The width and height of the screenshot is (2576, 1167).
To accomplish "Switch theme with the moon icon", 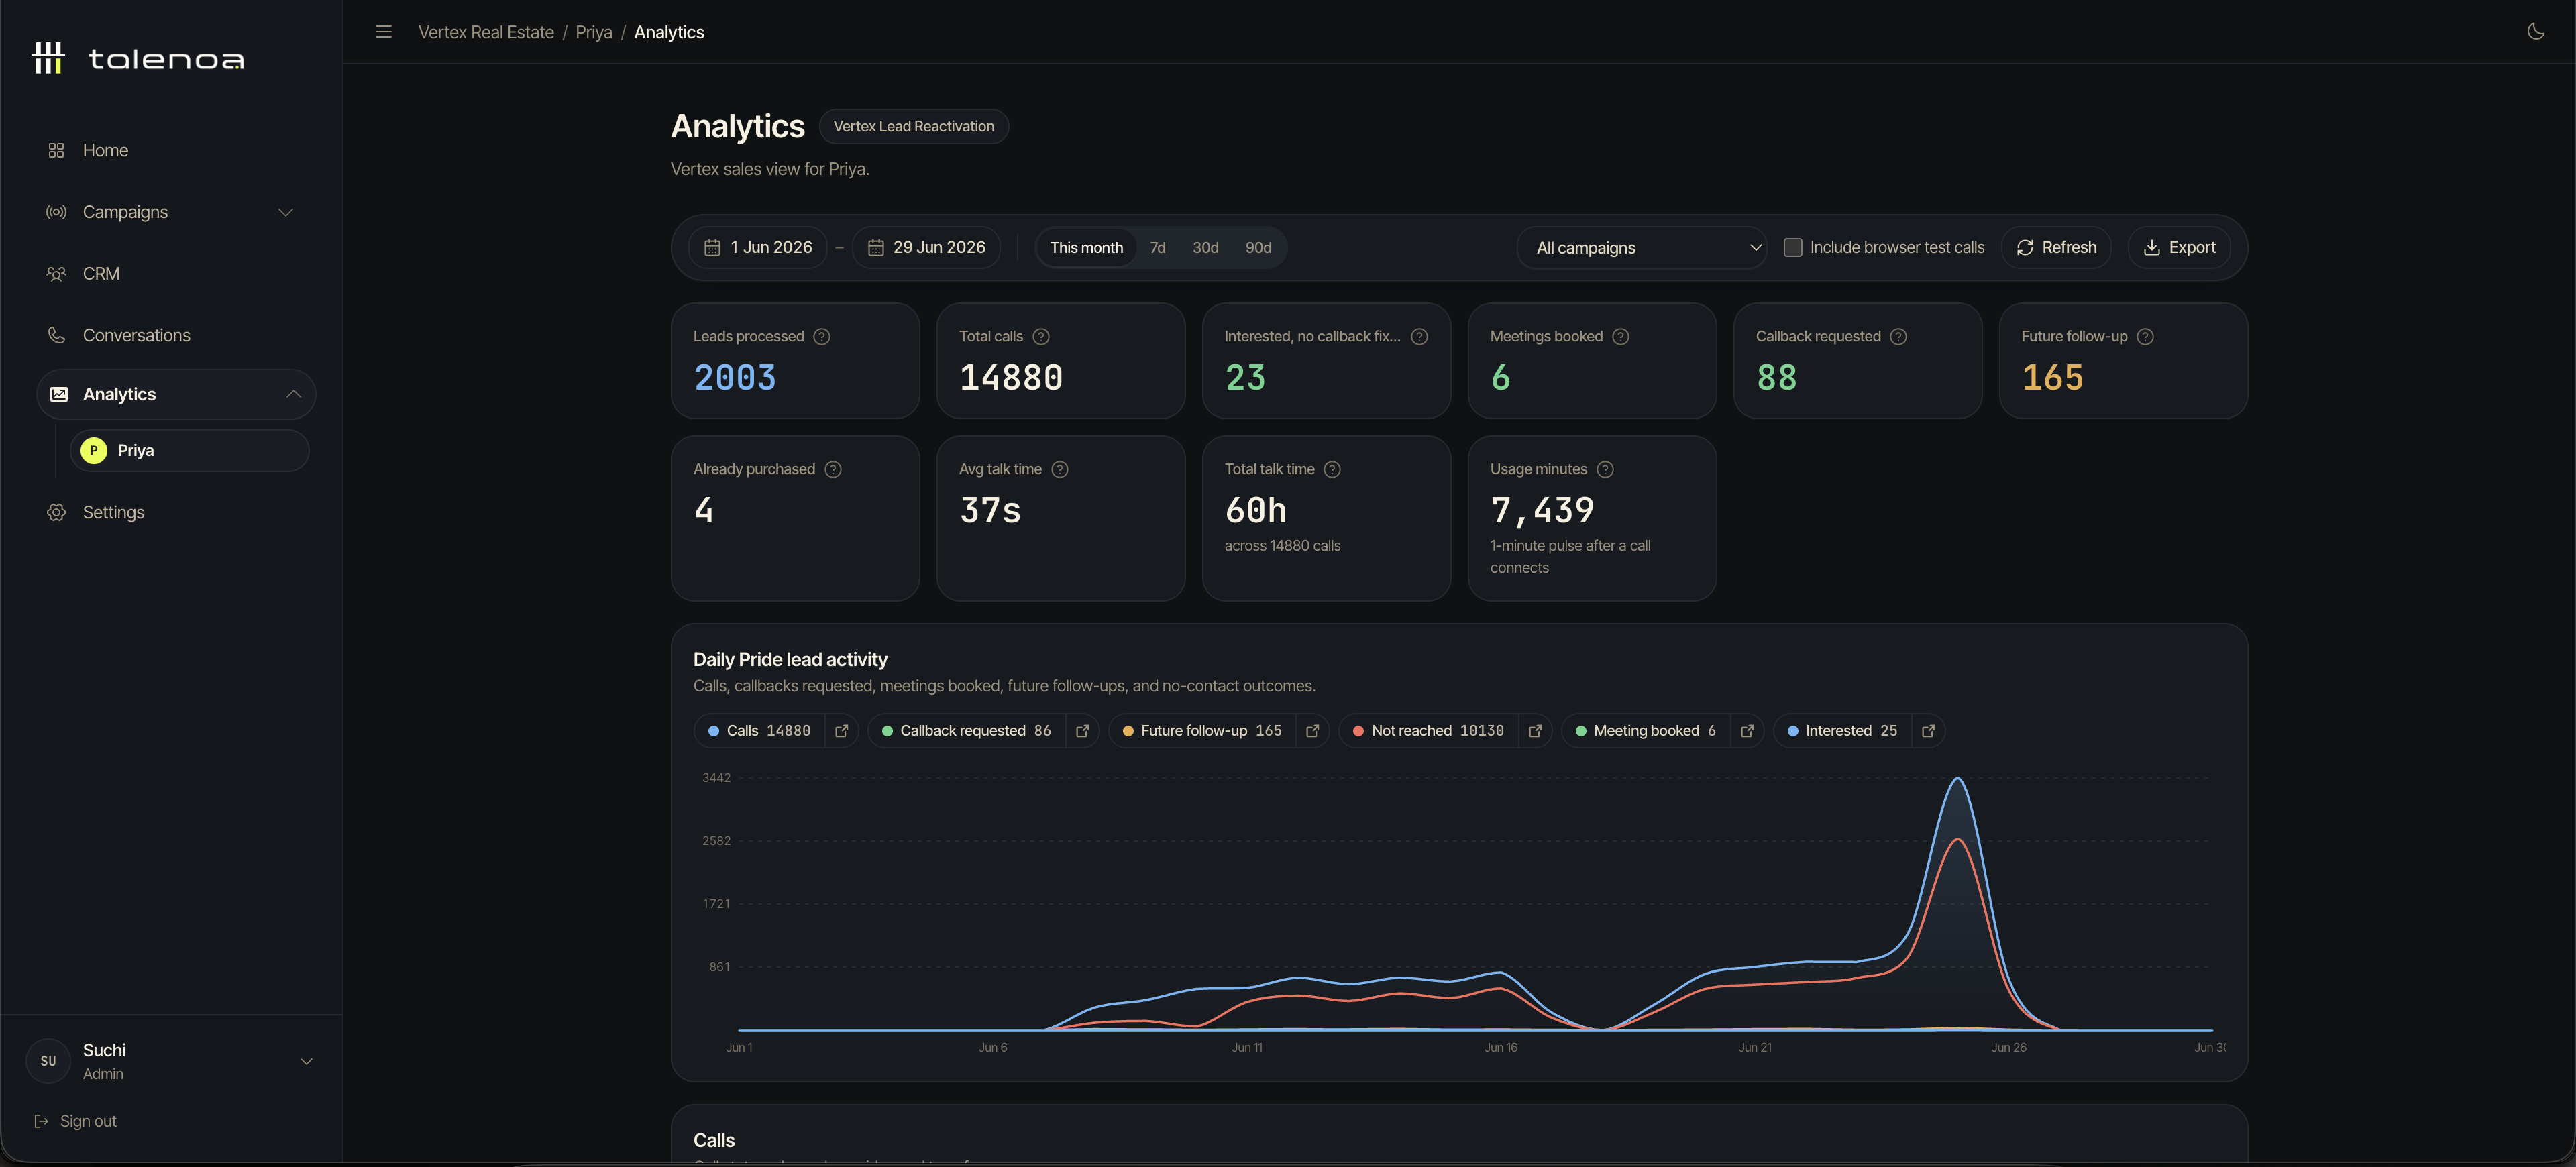I will coord(2535,32).
